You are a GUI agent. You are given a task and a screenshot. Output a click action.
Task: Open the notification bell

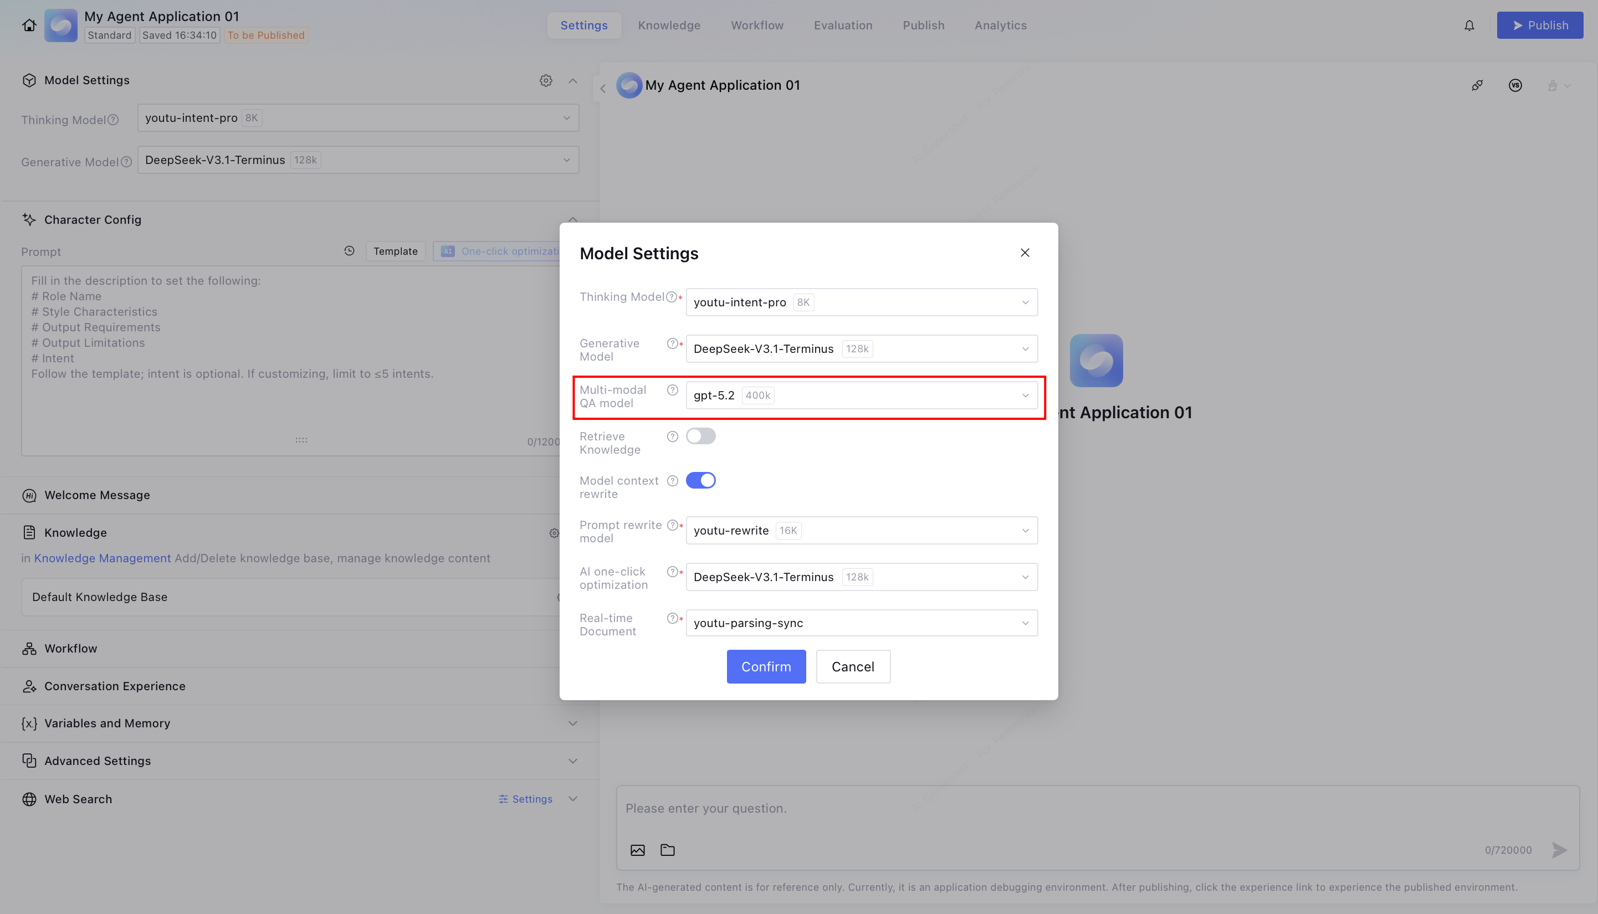click(x=1469, y=25)
